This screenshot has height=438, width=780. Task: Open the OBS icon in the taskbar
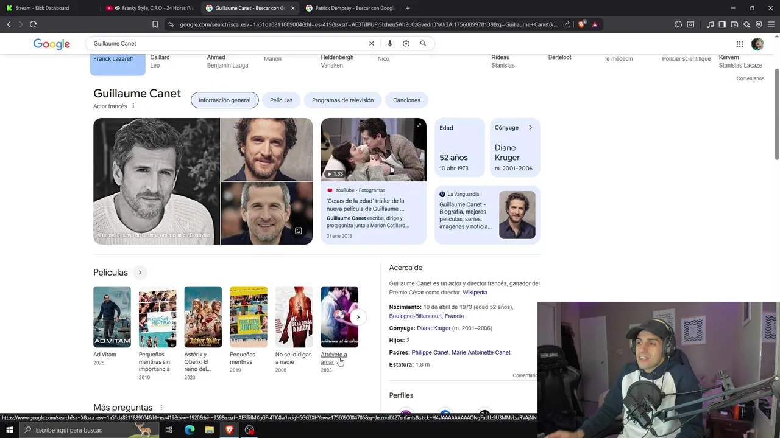(249, 430)
